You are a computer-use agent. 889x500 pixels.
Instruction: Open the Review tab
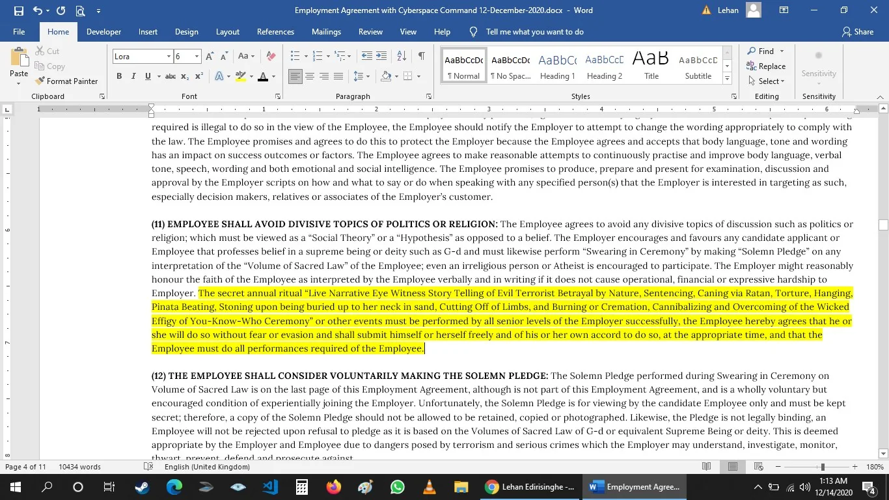[x=370, y=32]
